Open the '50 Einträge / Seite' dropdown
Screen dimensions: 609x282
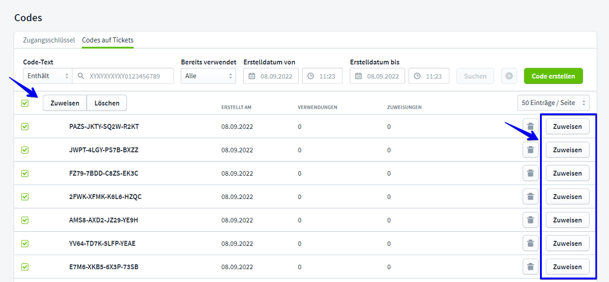(553, 103)
